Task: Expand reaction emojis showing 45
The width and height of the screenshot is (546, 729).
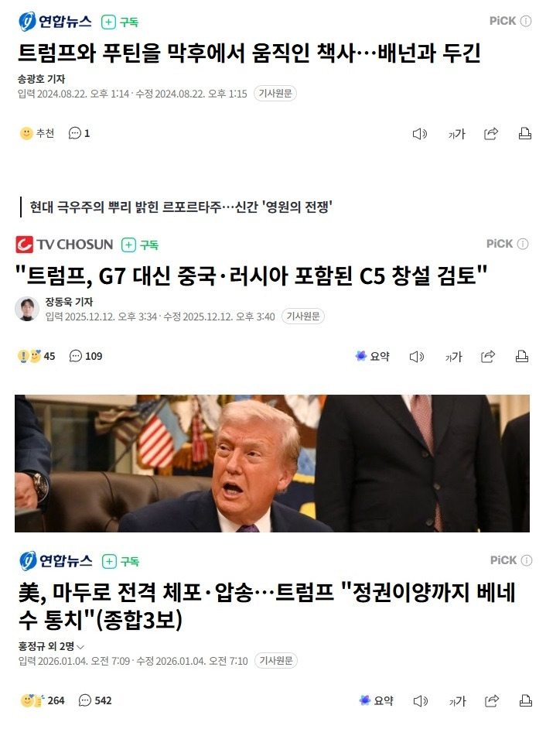Action: [x=36, y=356]
